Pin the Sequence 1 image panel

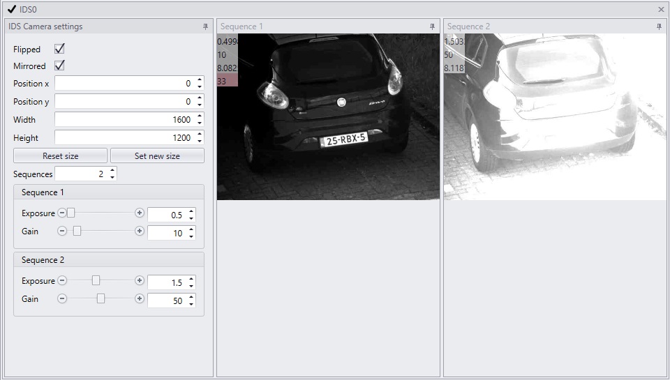coord(433,26)
